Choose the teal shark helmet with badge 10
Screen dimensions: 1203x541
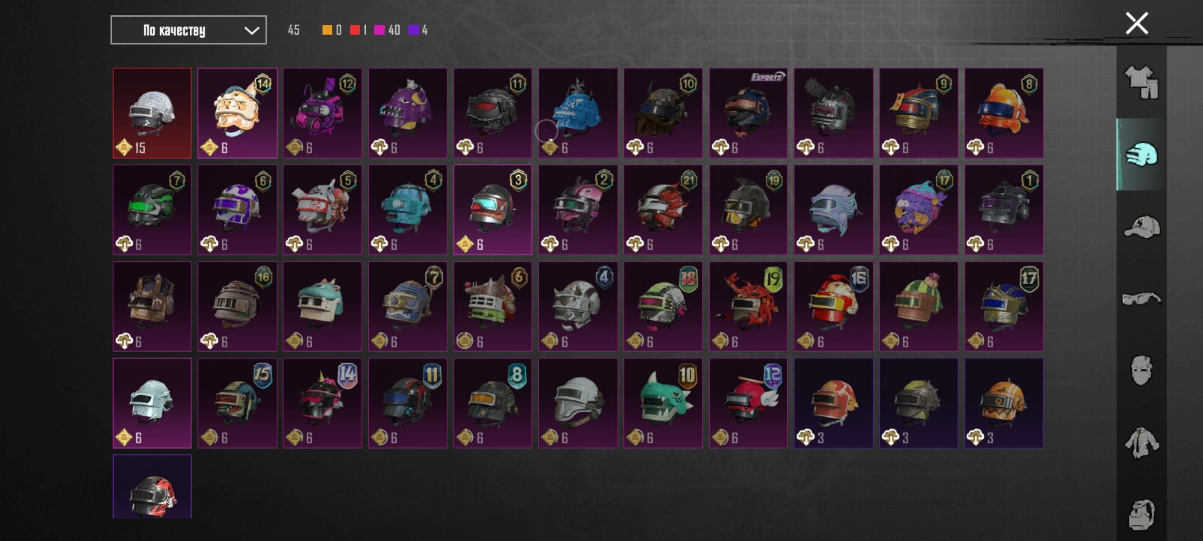click(663, 403)
